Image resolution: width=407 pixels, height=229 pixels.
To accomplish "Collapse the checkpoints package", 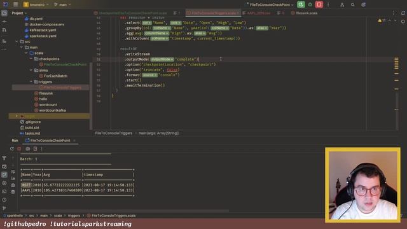I will 31,59.
